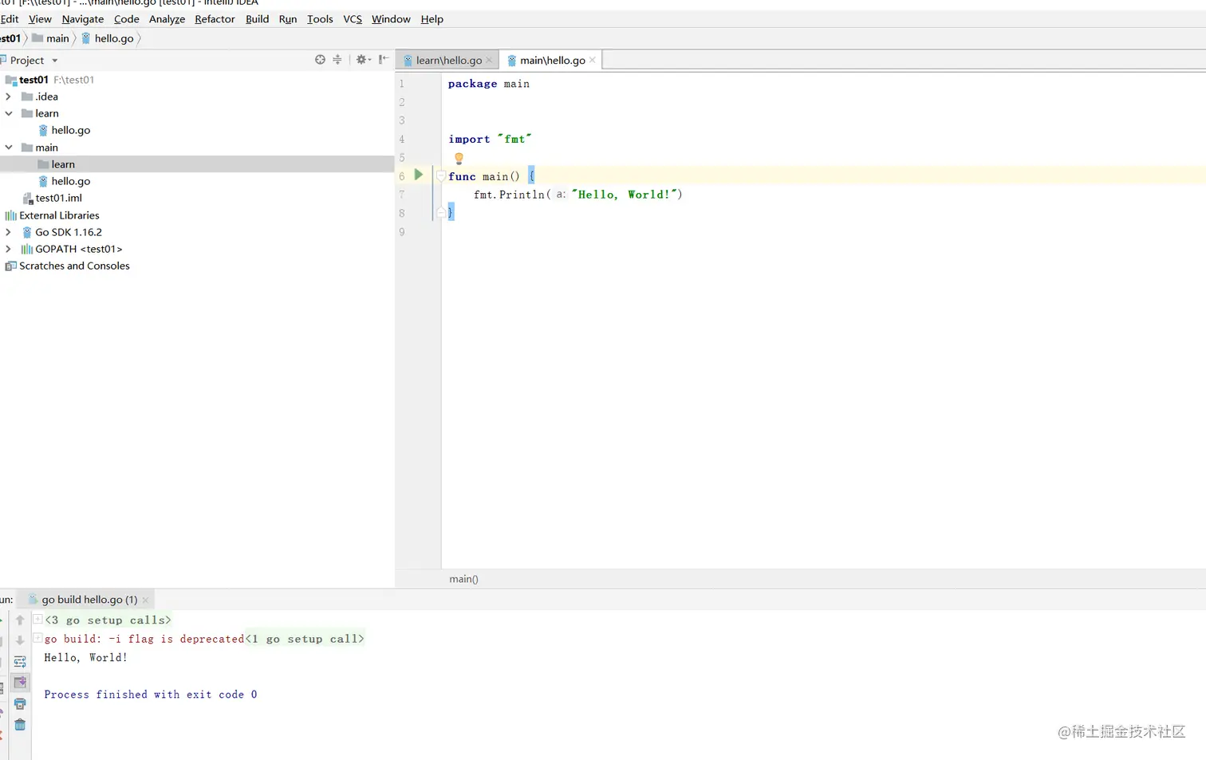Open the Run menu

288,19
